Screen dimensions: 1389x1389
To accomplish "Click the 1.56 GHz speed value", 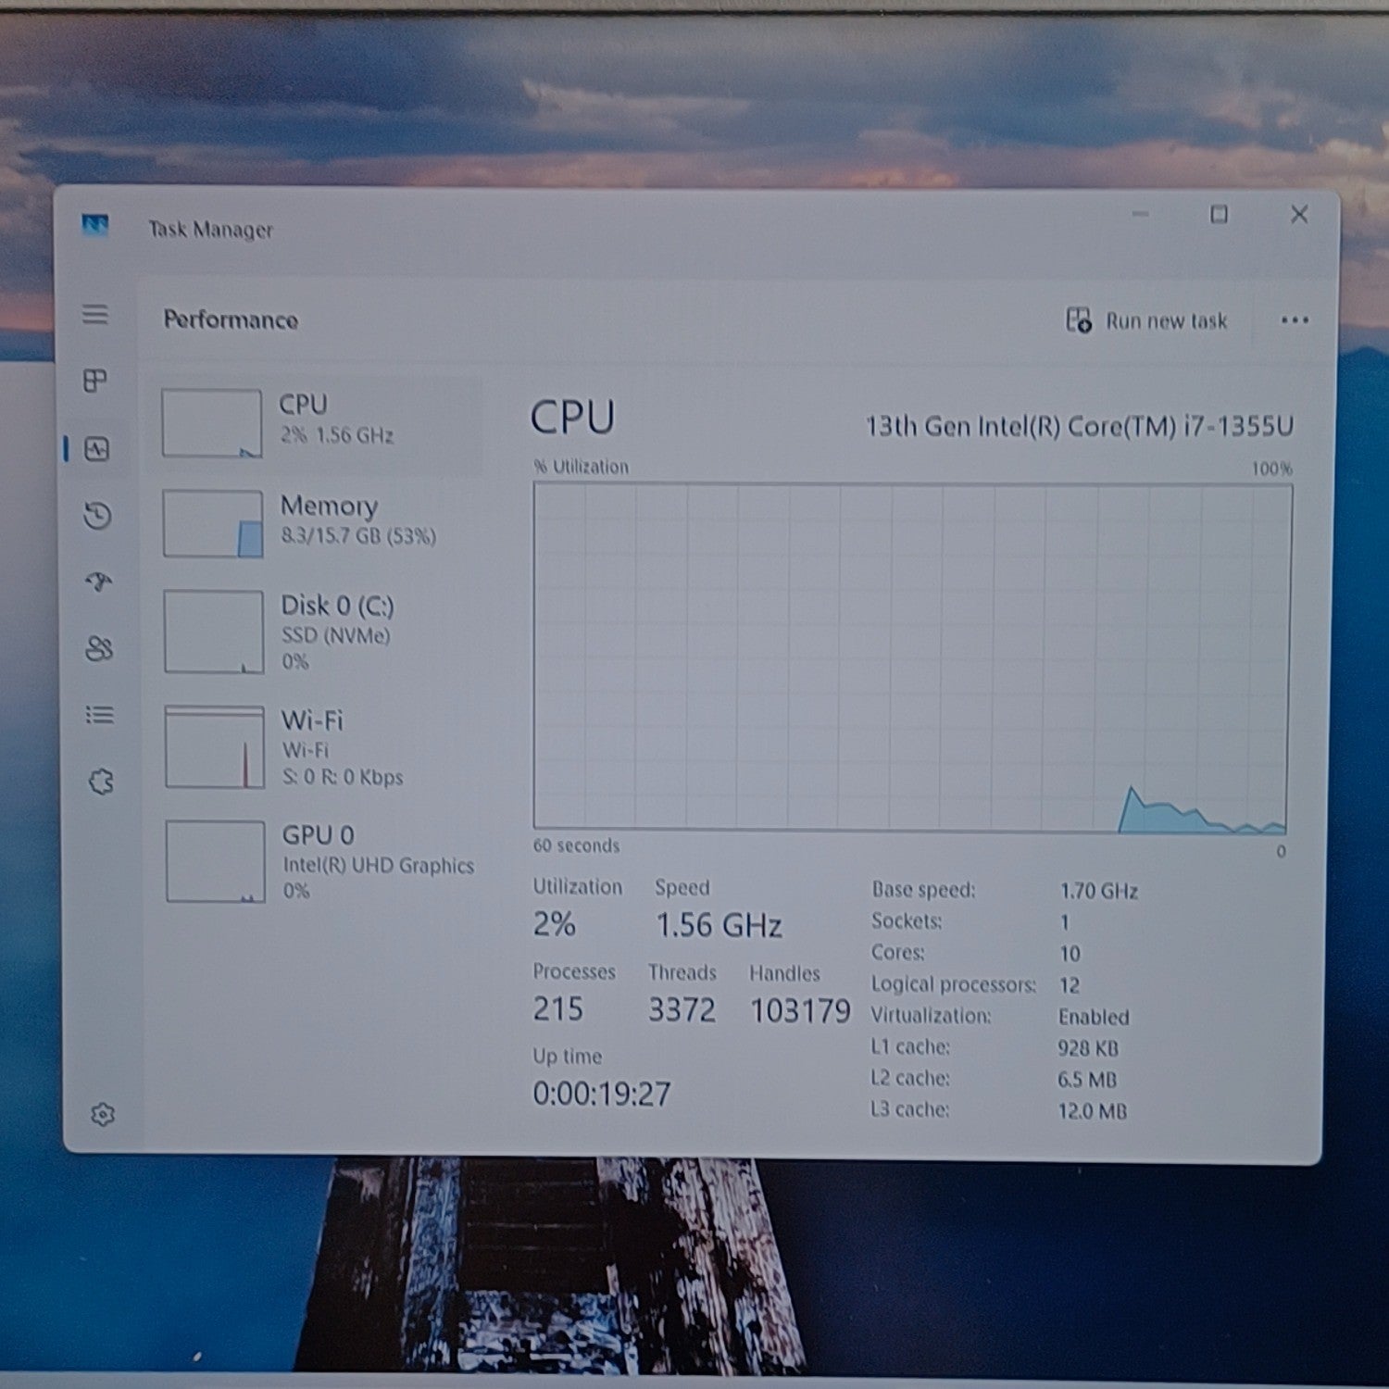I will click(x=719, y=925).
